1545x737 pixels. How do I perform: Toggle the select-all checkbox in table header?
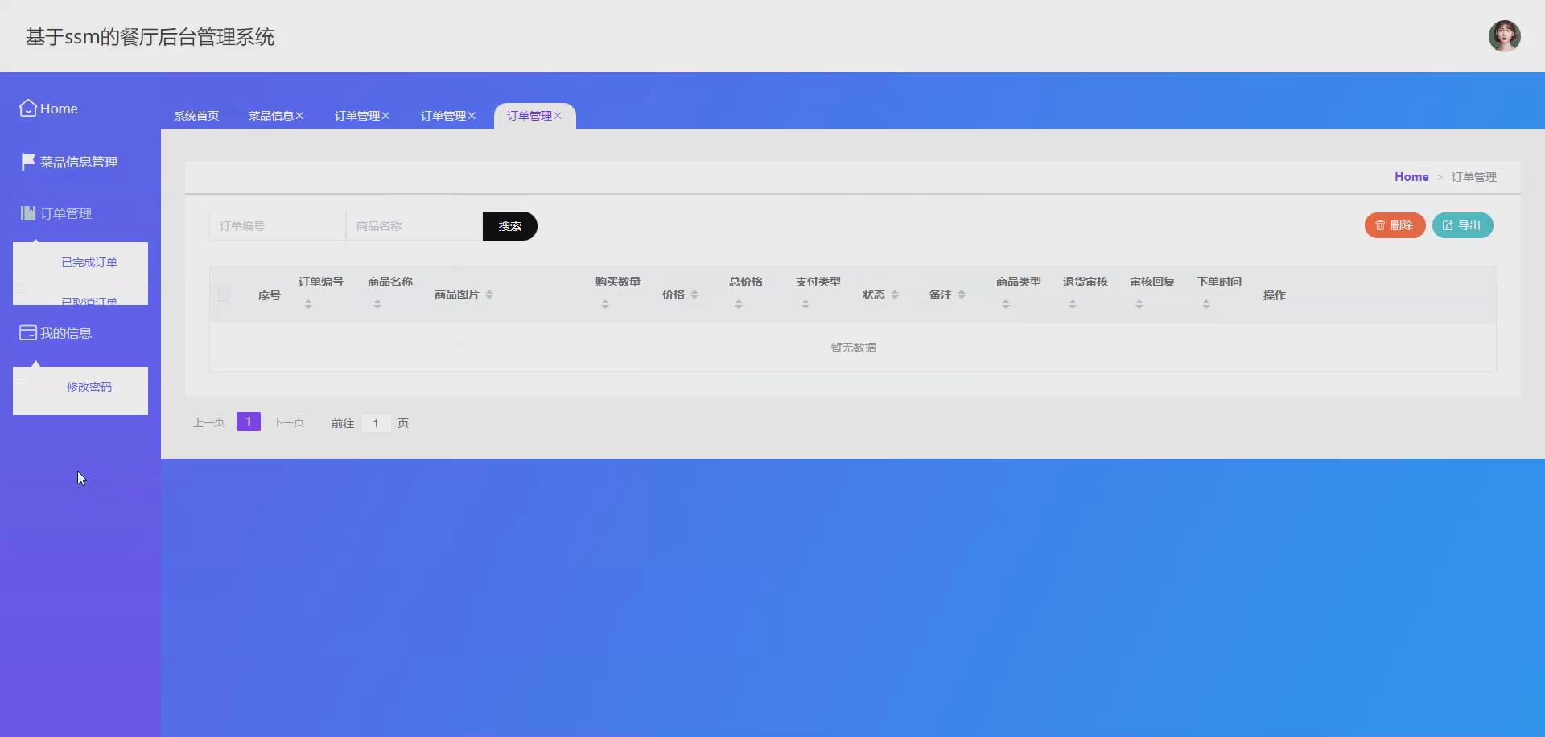pos(224,295)
